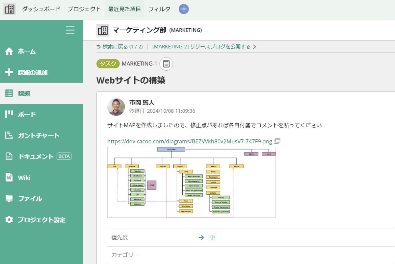Screen dimensions: 395x264
Task: Collapse the sidebar with hamburger icon
Action: point(70,30)
